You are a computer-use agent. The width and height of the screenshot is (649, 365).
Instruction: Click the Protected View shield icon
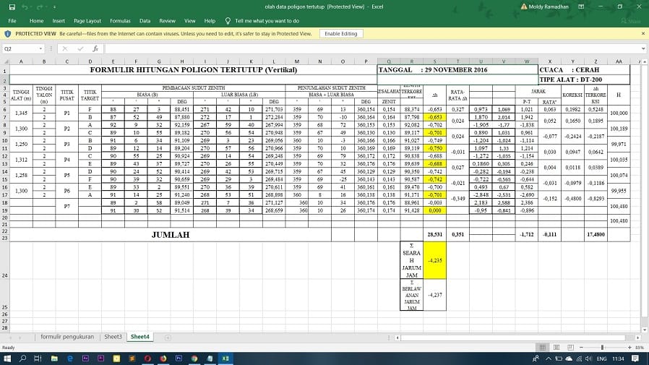tap(8, 33)
